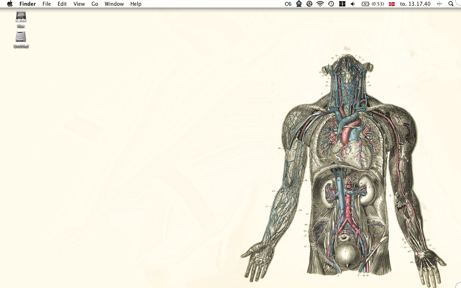Screen dimensions: 461x288
Task: Click the battery time remaining (0:53)
Action: (x=378, y=4)
